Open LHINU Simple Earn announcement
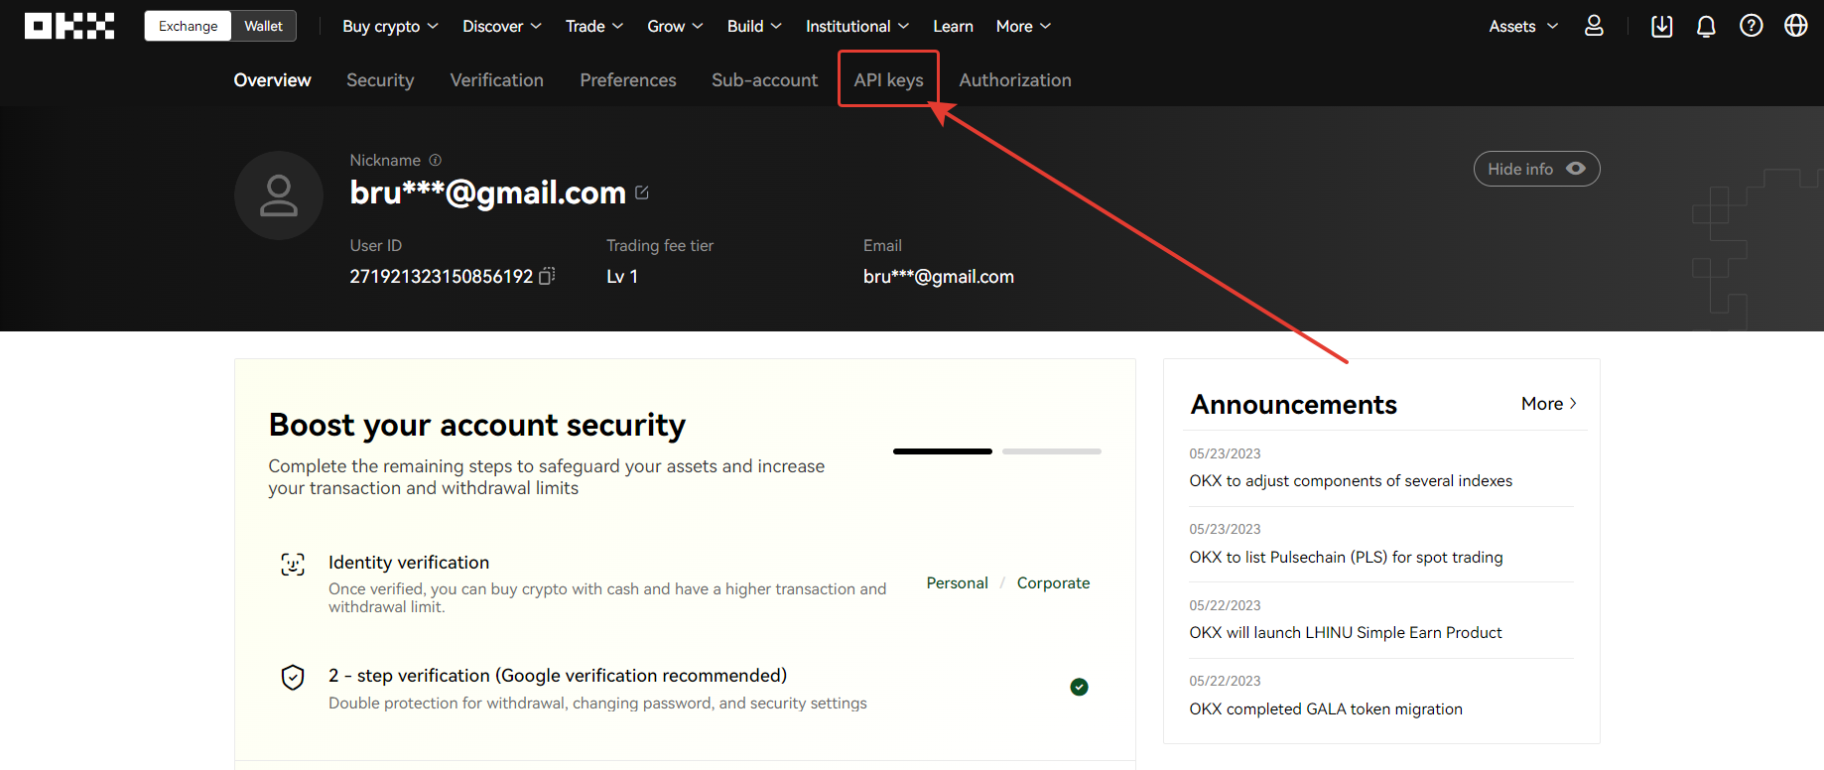 point(1346,633)
